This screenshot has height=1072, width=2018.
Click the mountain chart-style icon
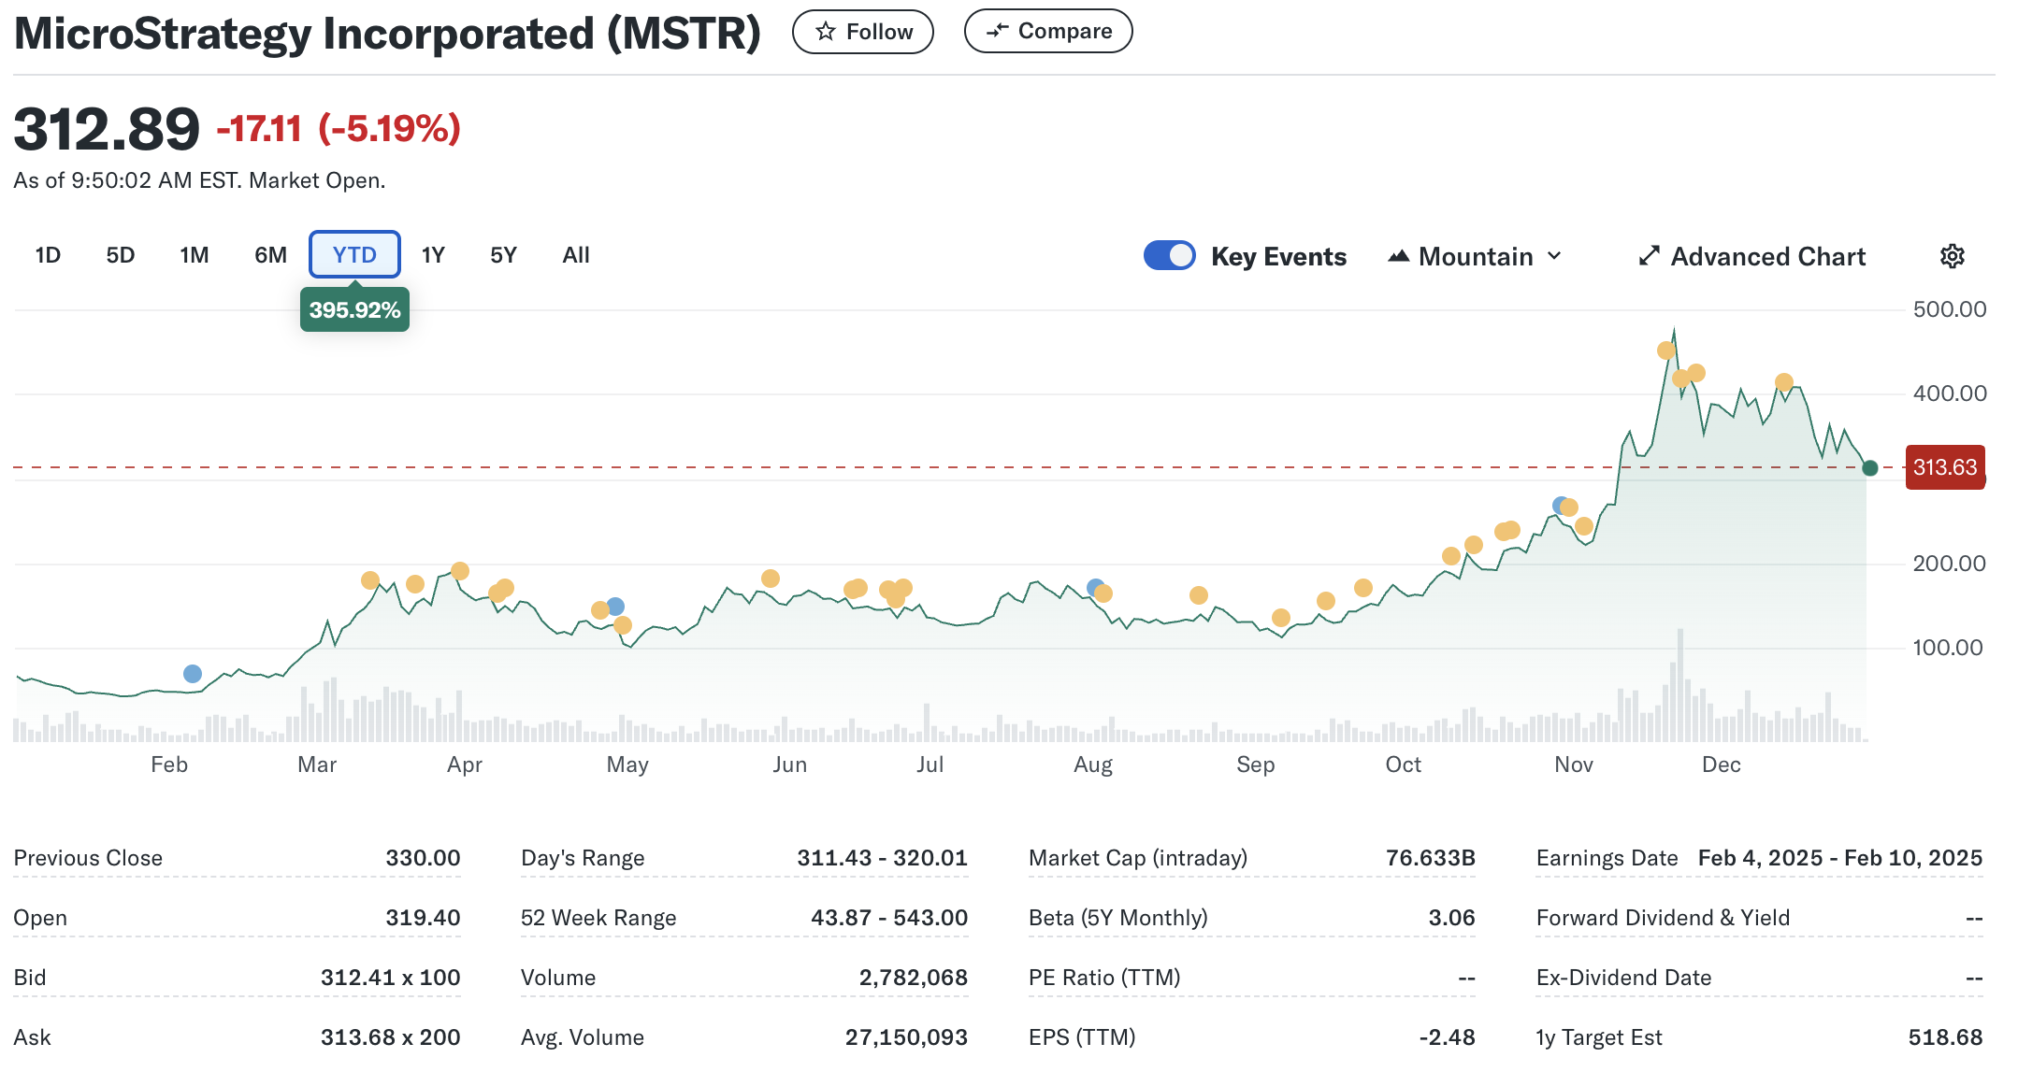[1397, 255]
